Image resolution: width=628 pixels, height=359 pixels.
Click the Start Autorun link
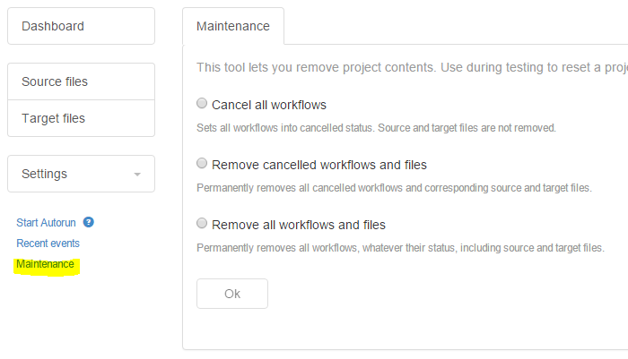tap(46, 222)
